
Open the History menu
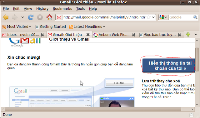tap(42, 9)
